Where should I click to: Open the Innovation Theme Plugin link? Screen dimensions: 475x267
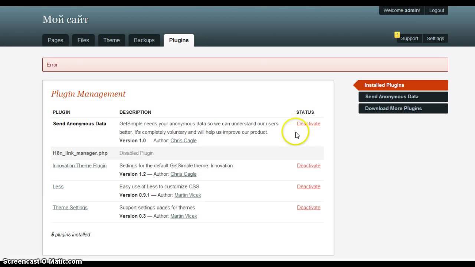pos(79,166)
